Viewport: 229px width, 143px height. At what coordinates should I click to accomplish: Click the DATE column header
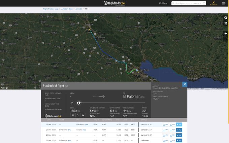tap(48, 120)
